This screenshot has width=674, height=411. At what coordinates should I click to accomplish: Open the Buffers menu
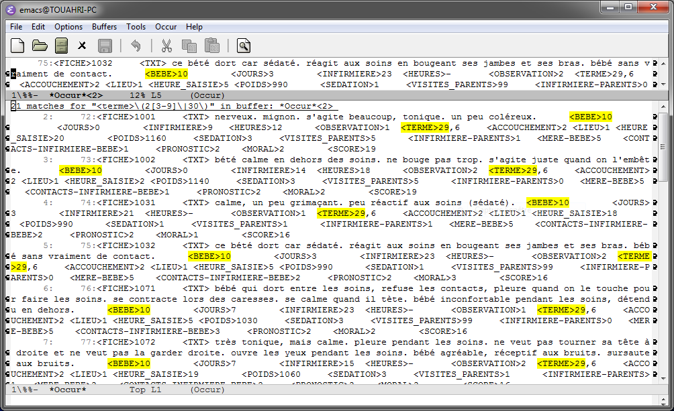104,27
